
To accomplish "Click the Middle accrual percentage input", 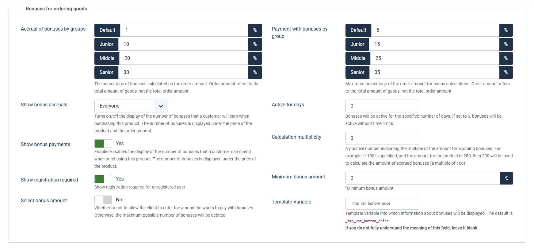I will (x=183, y=58).
